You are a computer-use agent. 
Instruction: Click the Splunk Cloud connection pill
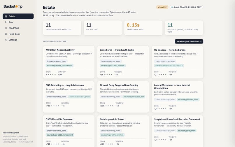186,7
